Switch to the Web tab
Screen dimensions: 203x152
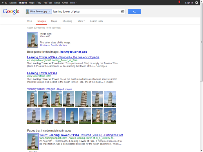click(x=30, y=21)
